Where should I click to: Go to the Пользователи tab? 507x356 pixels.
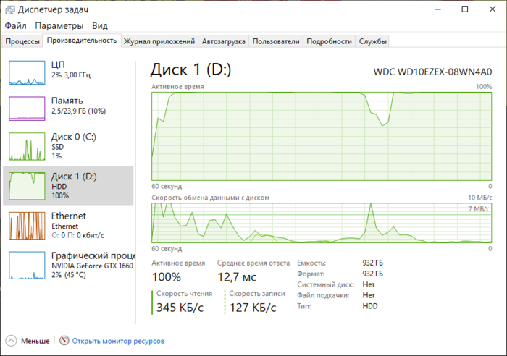(x=276, y=41)
